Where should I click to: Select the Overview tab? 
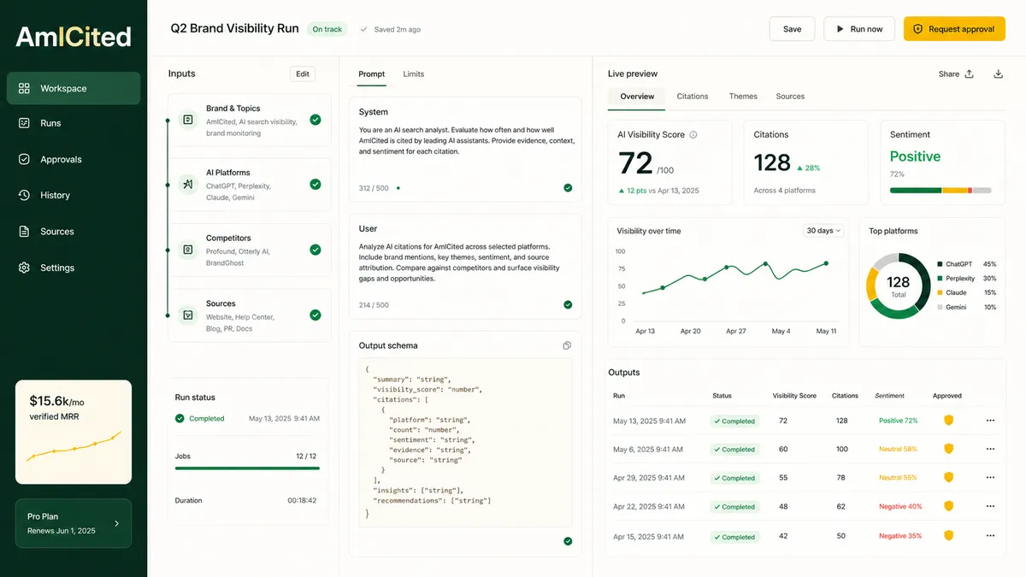[637, 97]
